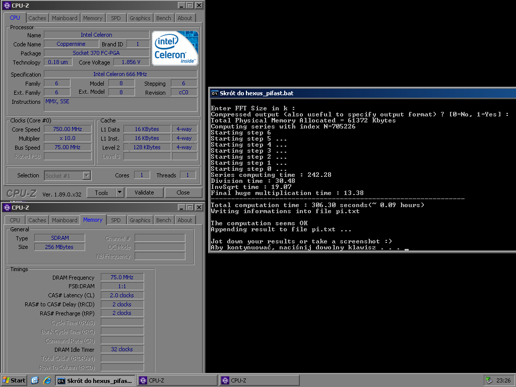Click the Instructions field MMX, SSE
The width and height of the screenshot is (516, 387).
[x=121, y=105]
